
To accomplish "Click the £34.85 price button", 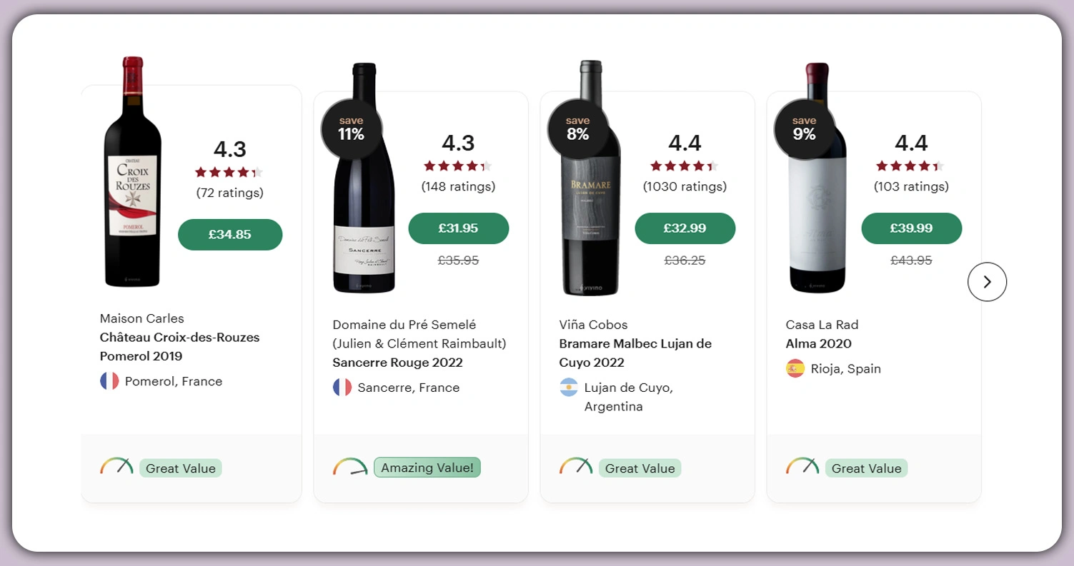I will [230, 234].
